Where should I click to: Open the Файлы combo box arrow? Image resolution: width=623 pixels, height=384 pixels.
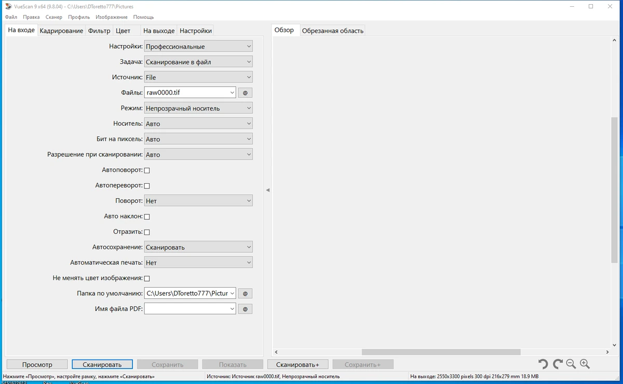232,93
